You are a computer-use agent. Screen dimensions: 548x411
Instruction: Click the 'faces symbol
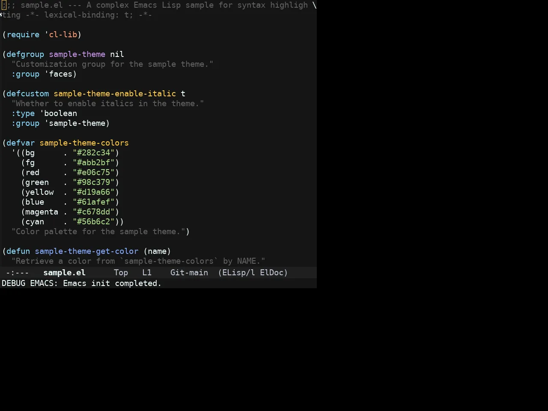58,74
